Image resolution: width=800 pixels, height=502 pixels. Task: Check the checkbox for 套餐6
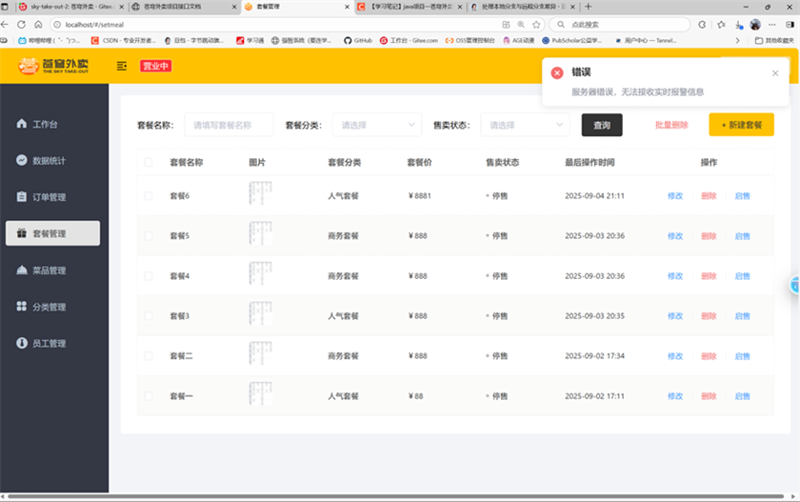coord(149,196)
